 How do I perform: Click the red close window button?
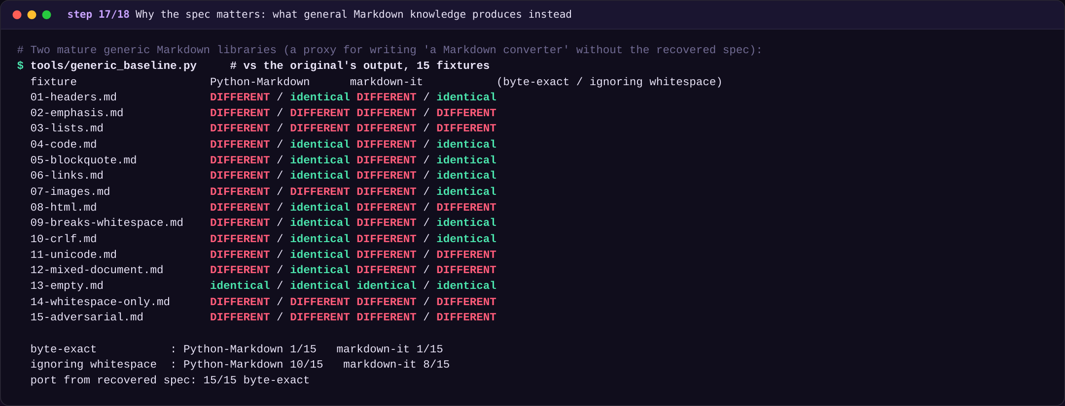pyautogui.click(x=17, y=15)
